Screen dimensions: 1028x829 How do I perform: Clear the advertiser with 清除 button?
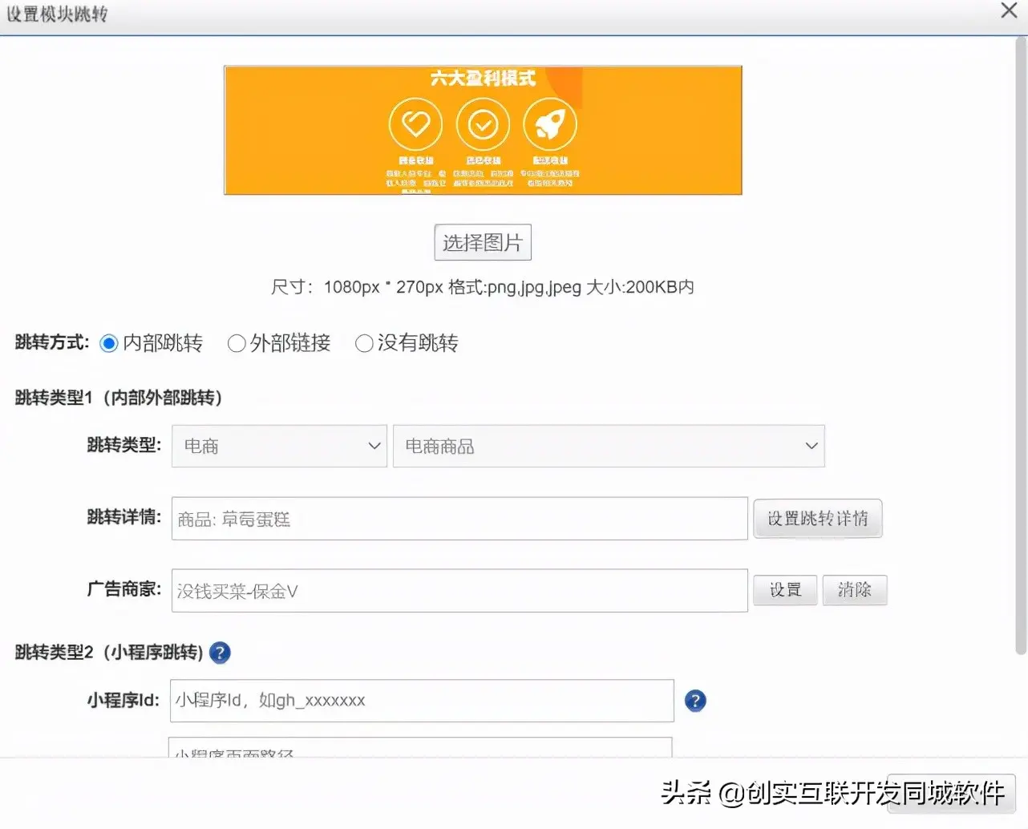(854, 590)
